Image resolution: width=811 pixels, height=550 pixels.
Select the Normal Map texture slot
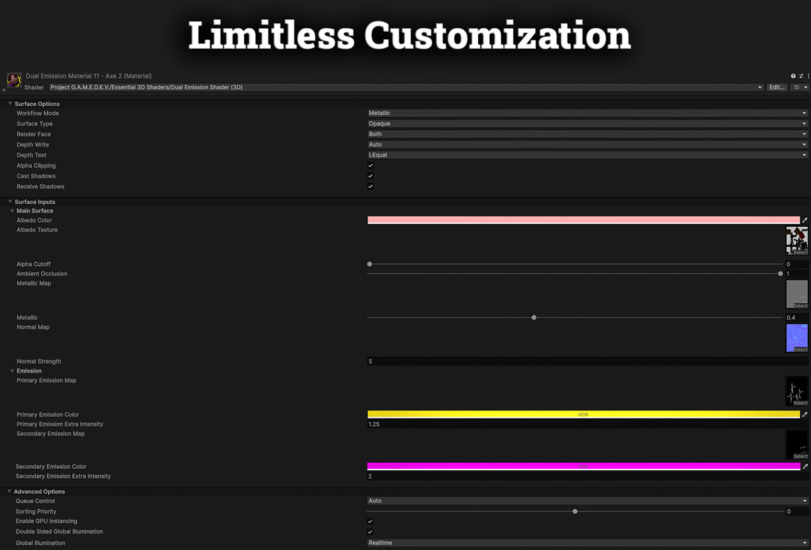tap(797, 338)
